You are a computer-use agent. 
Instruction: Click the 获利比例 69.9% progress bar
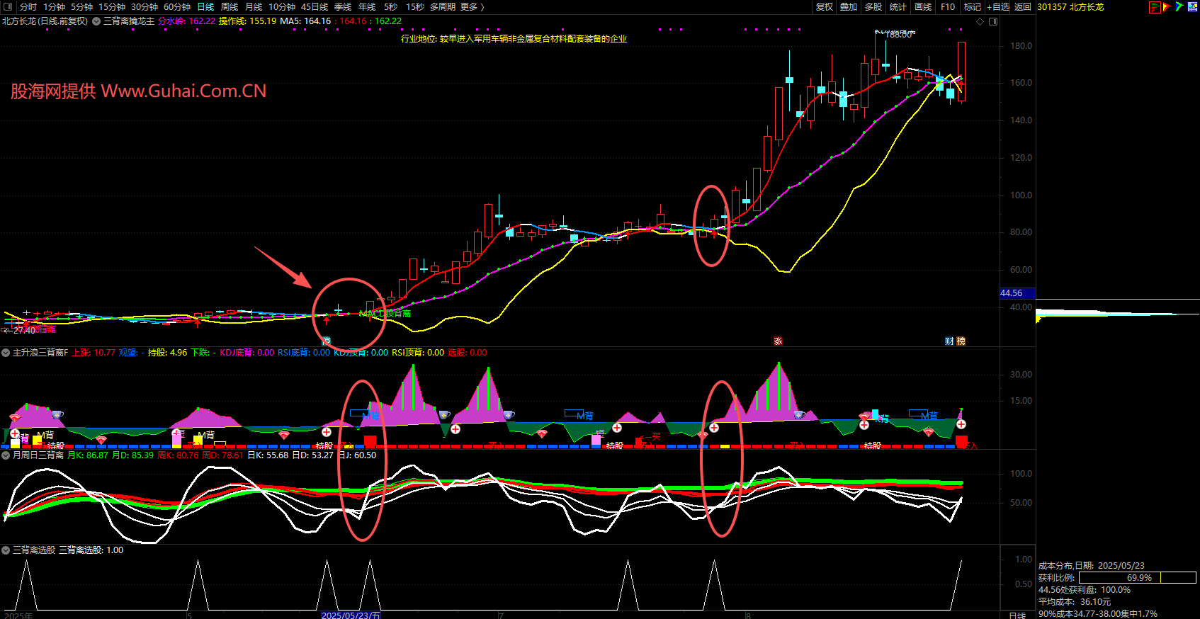(1138, 578)
